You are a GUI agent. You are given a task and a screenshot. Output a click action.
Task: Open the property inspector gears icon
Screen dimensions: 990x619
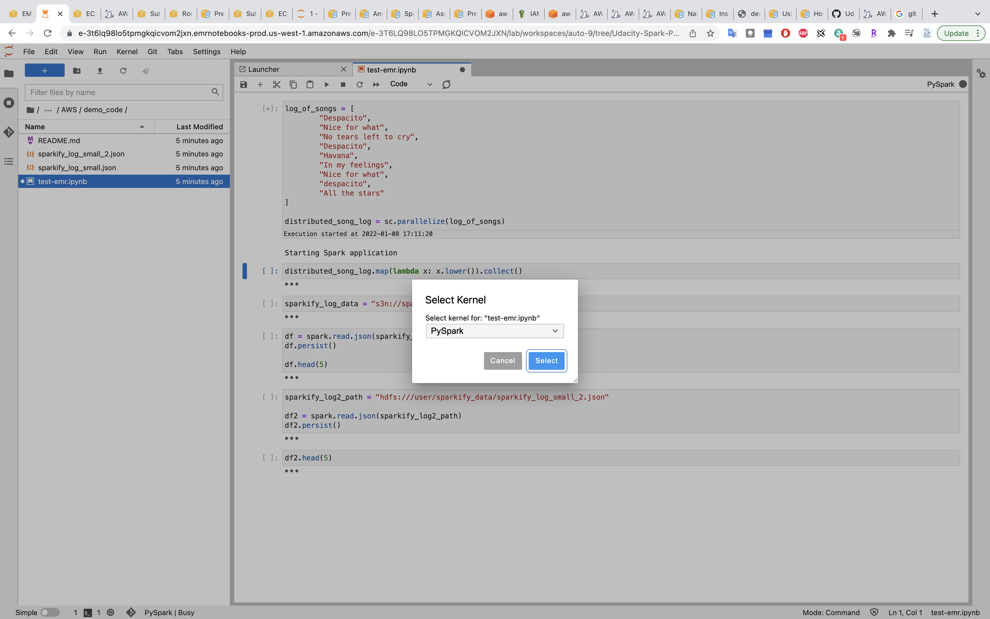point(981,74)
